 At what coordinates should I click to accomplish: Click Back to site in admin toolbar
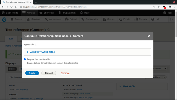(10, 13)
